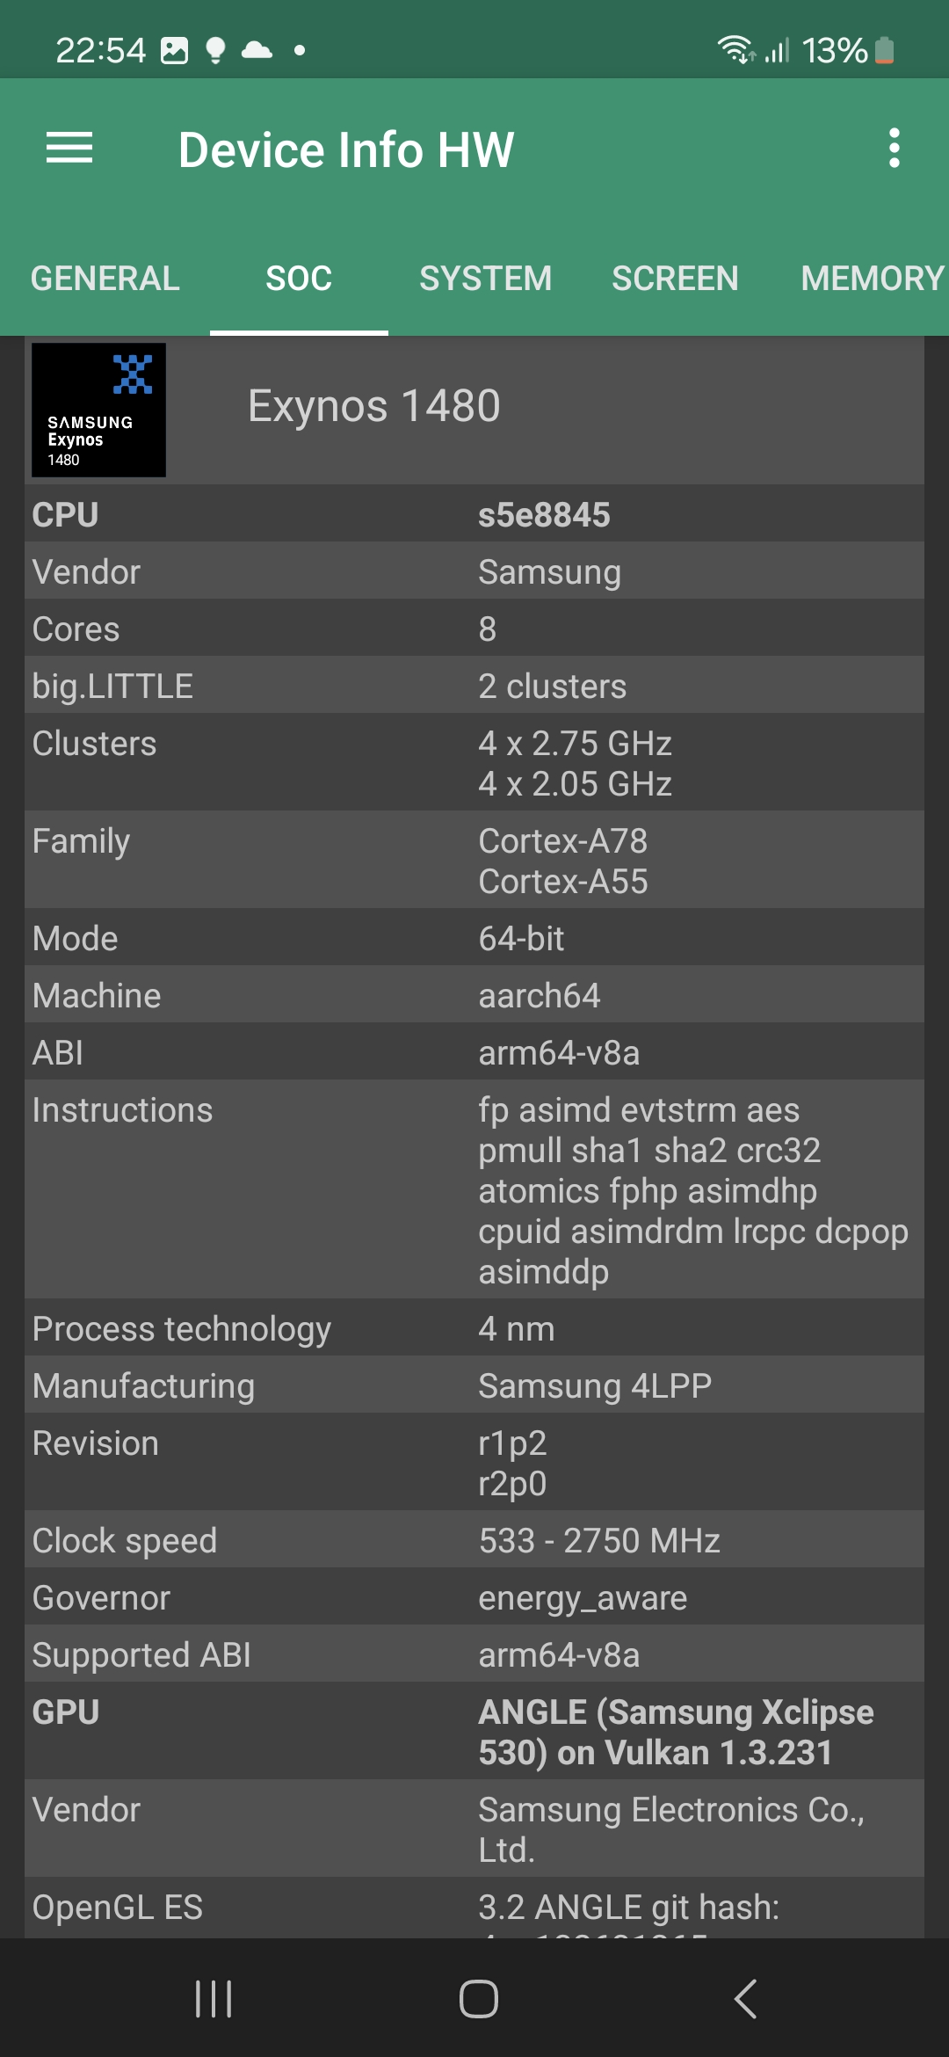Open the hamburger navigation menu
Screen dimensions: 949x2057
click(x=69, y=148)
